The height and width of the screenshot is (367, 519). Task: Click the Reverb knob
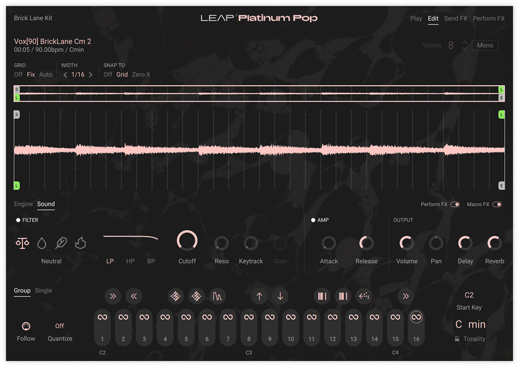(494, 243)
